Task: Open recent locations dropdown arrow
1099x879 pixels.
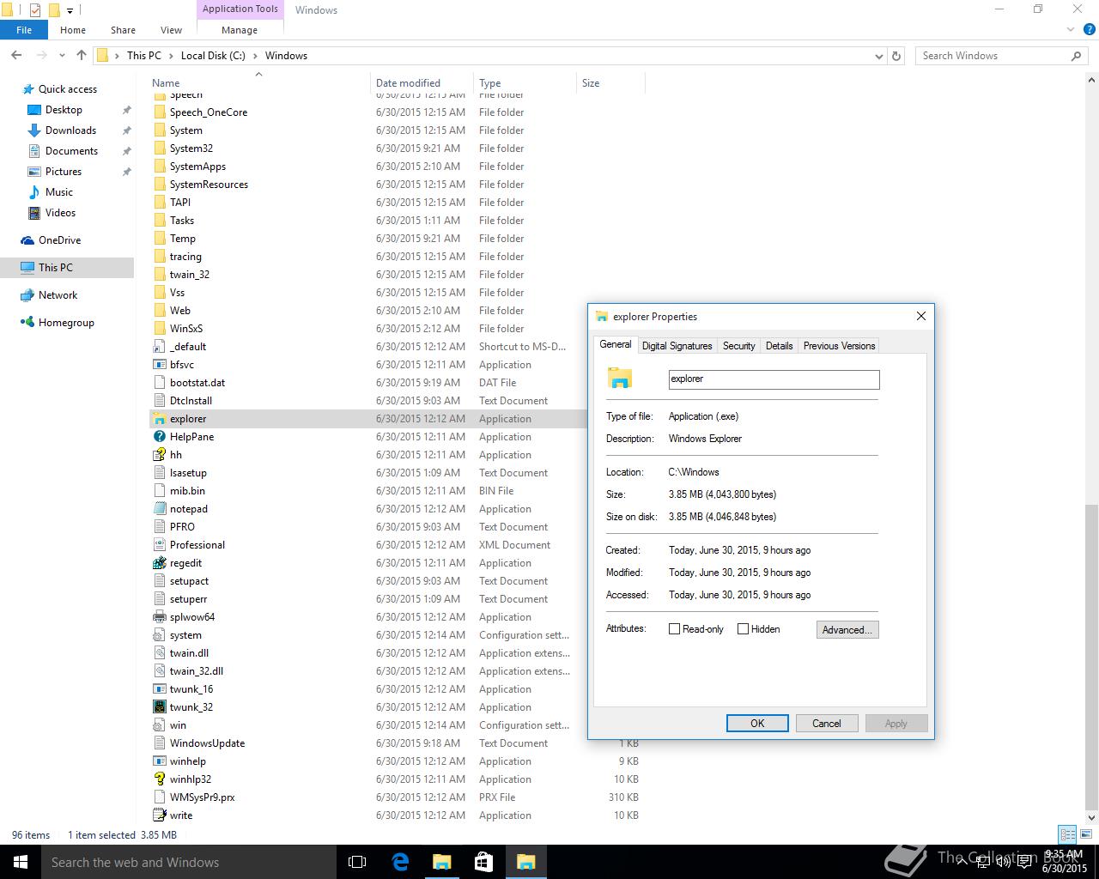Action: [62, 56]
